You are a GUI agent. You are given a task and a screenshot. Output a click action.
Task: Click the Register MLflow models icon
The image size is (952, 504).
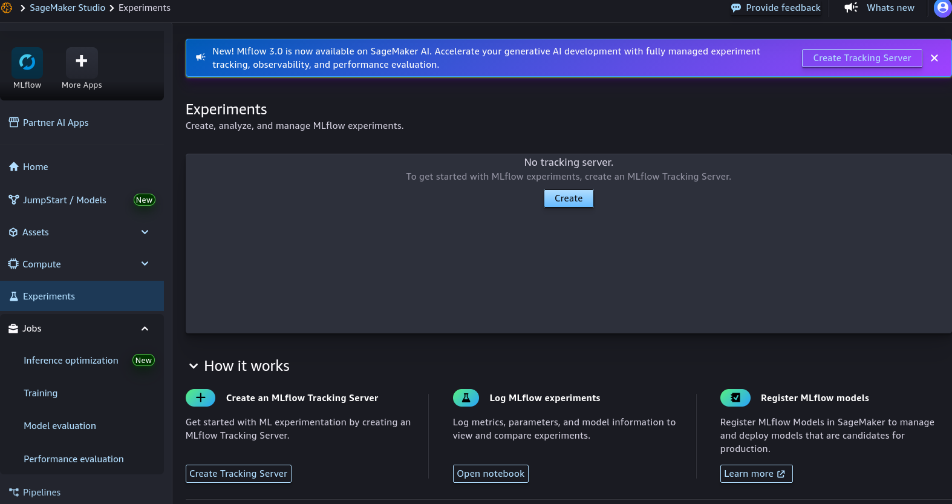point(735,398)
